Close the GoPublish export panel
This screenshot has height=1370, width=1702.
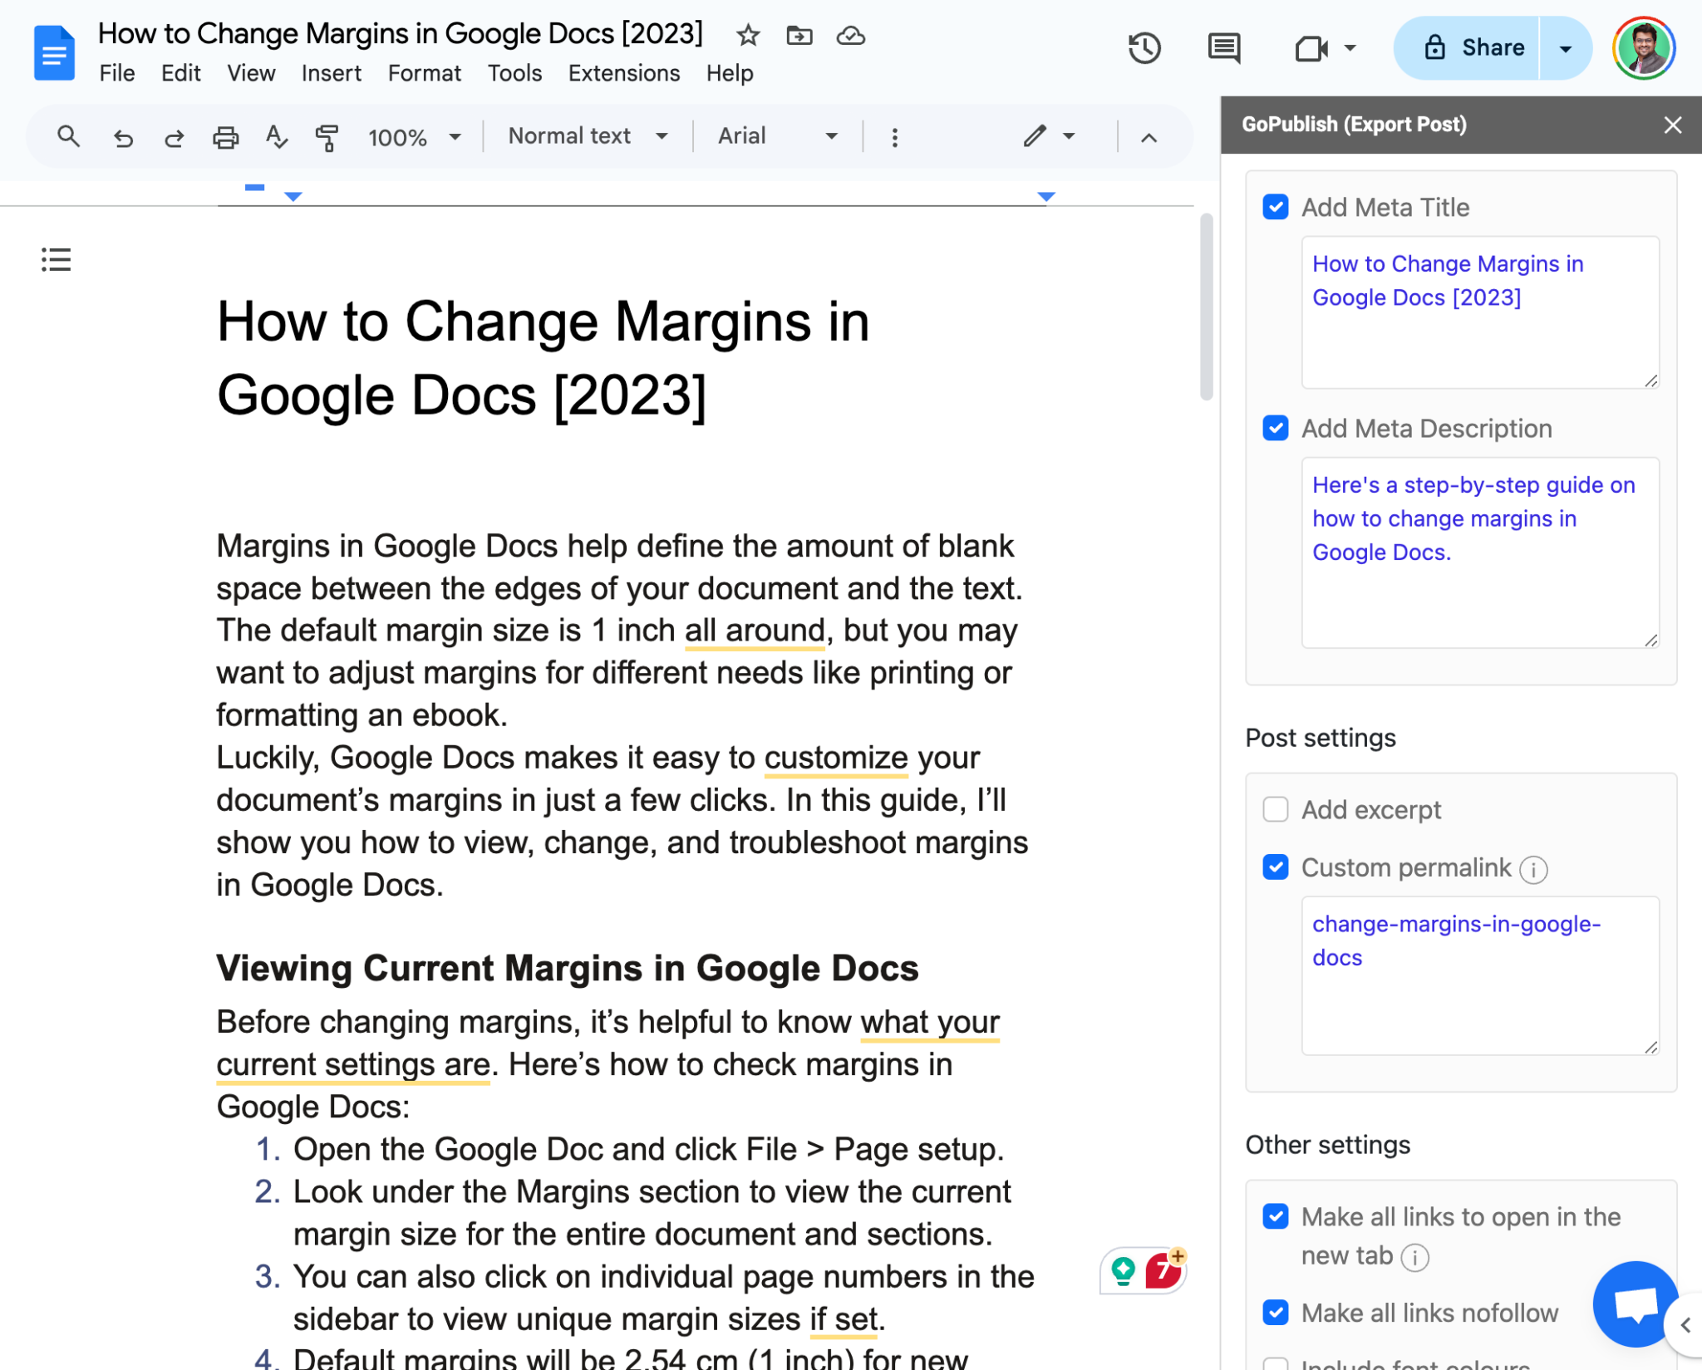click(1672, 125)
